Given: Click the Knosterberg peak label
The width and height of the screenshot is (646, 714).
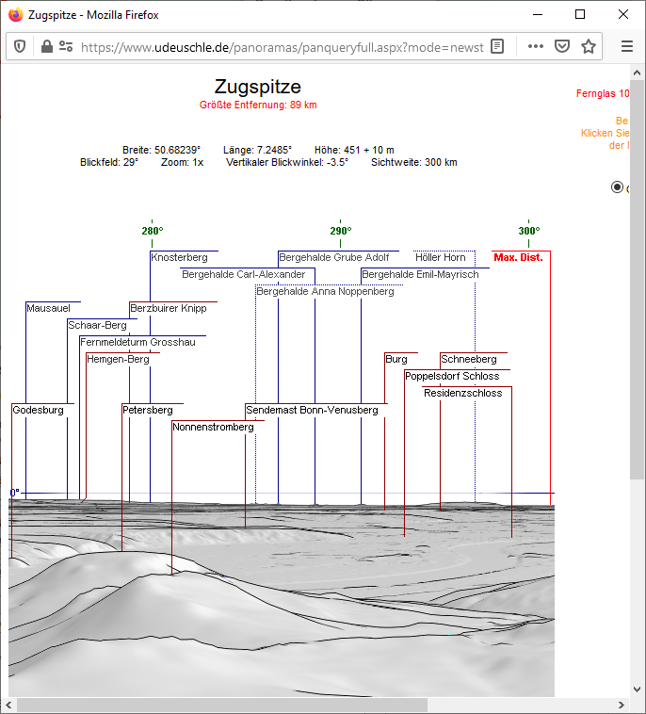Looking at the screenshot, I should 179,257.
